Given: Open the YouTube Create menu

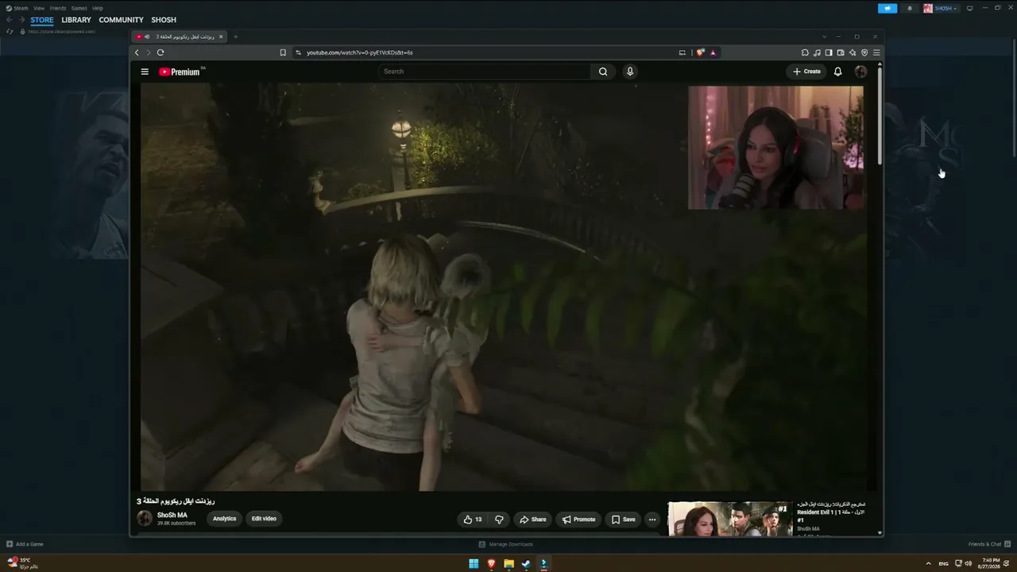Looking at the screenshot, I should click(x=806, y=71).
